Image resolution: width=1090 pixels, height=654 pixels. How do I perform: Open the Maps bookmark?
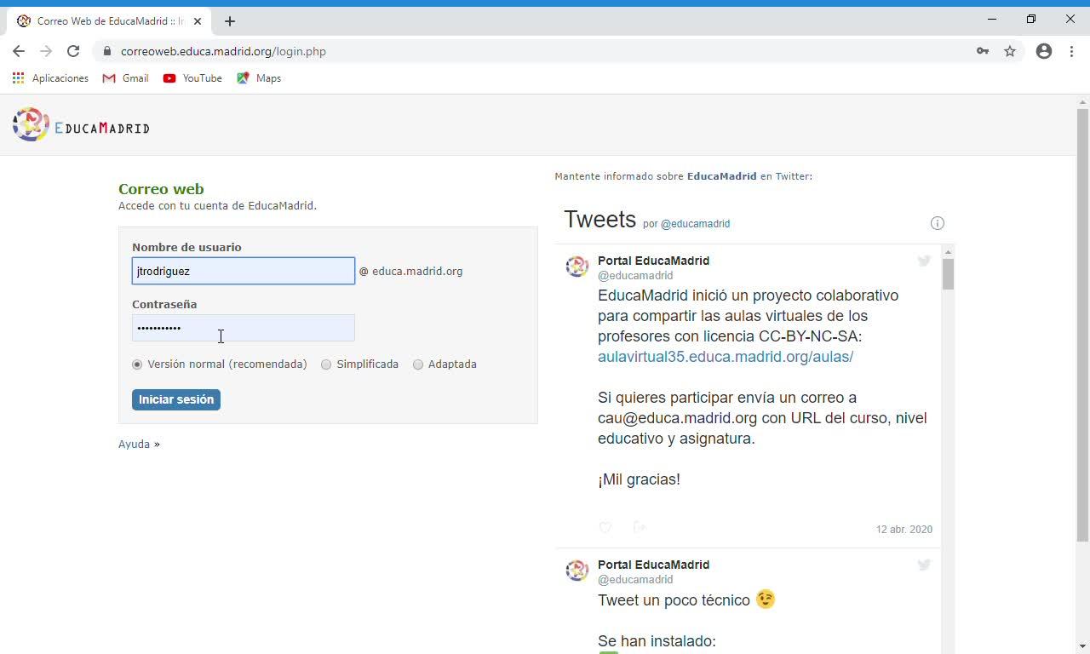point(259,78)
